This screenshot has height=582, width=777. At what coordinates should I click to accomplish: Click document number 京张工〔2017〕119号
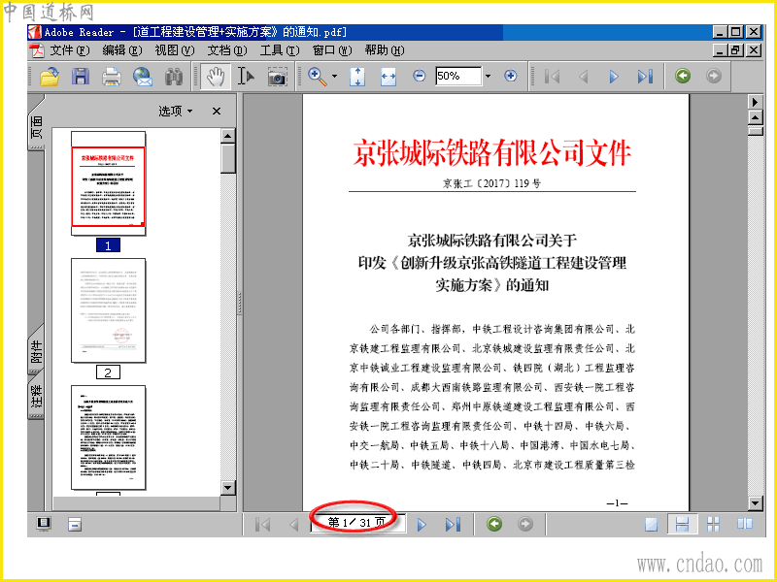(491, 183)
